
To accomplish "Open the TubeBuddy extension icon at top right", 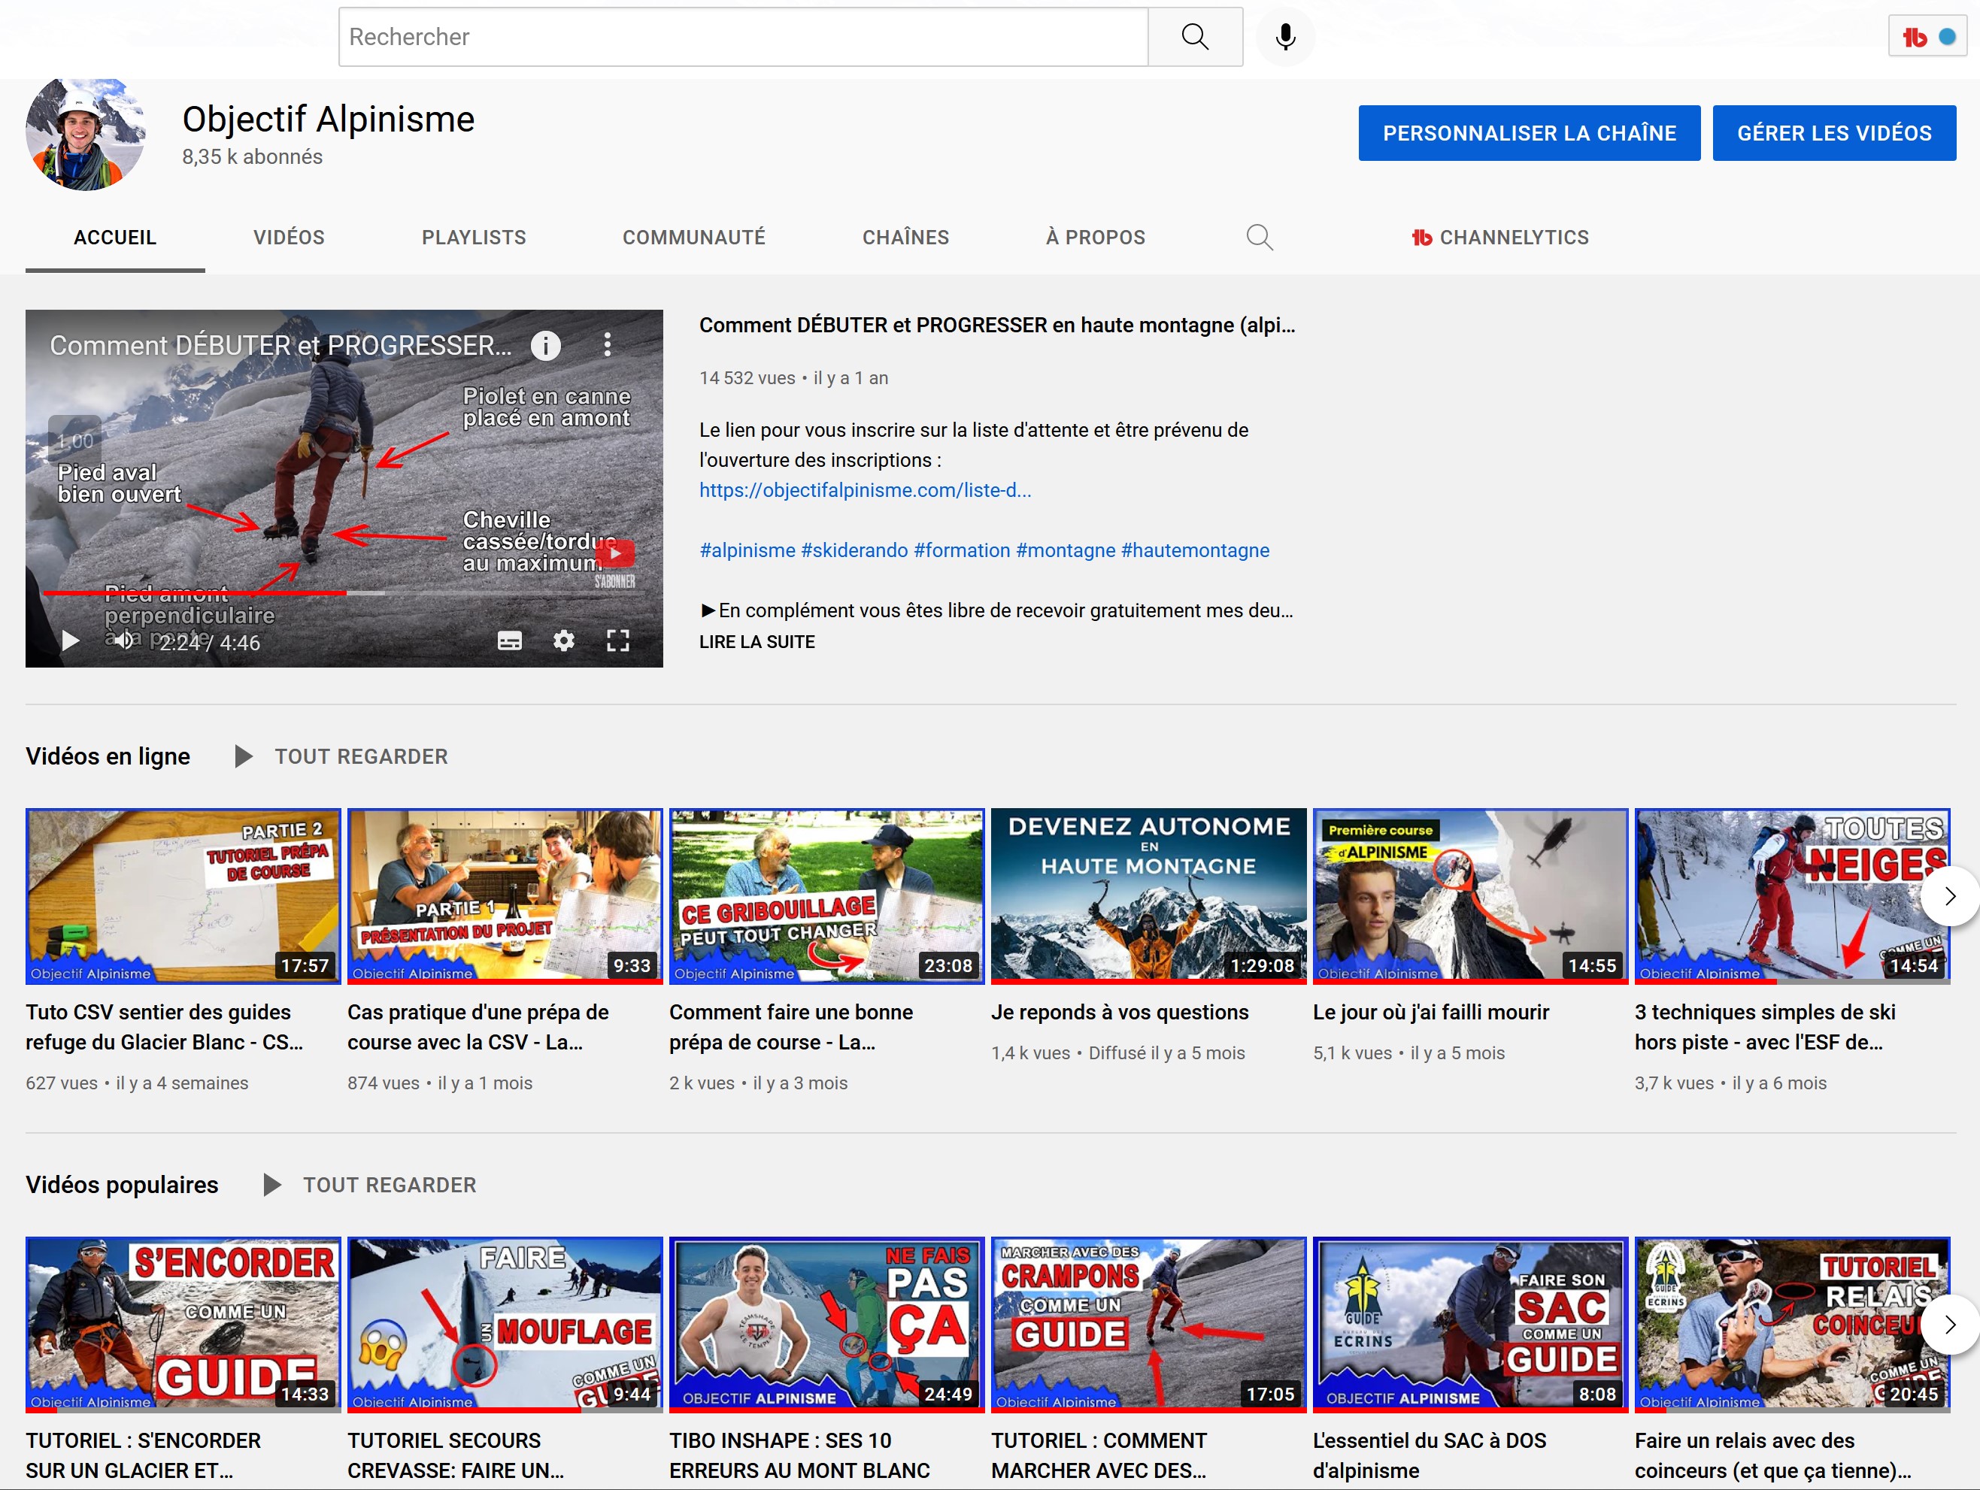I will click(x=1928, y=37).
